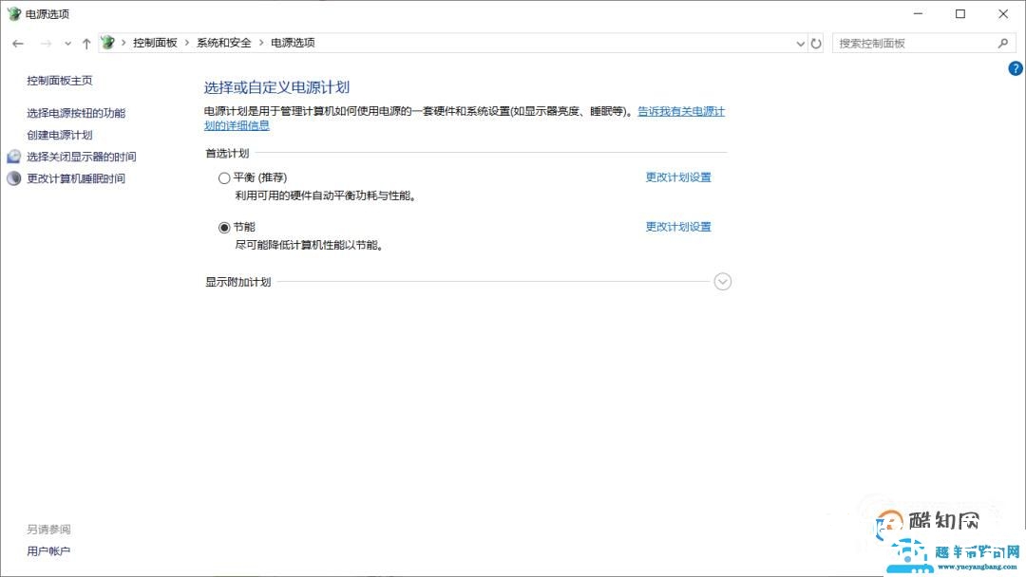This screenshot has width=1026, height=577.
Task: Open the address bar history dropdown
Action: (x=799, y=43)
